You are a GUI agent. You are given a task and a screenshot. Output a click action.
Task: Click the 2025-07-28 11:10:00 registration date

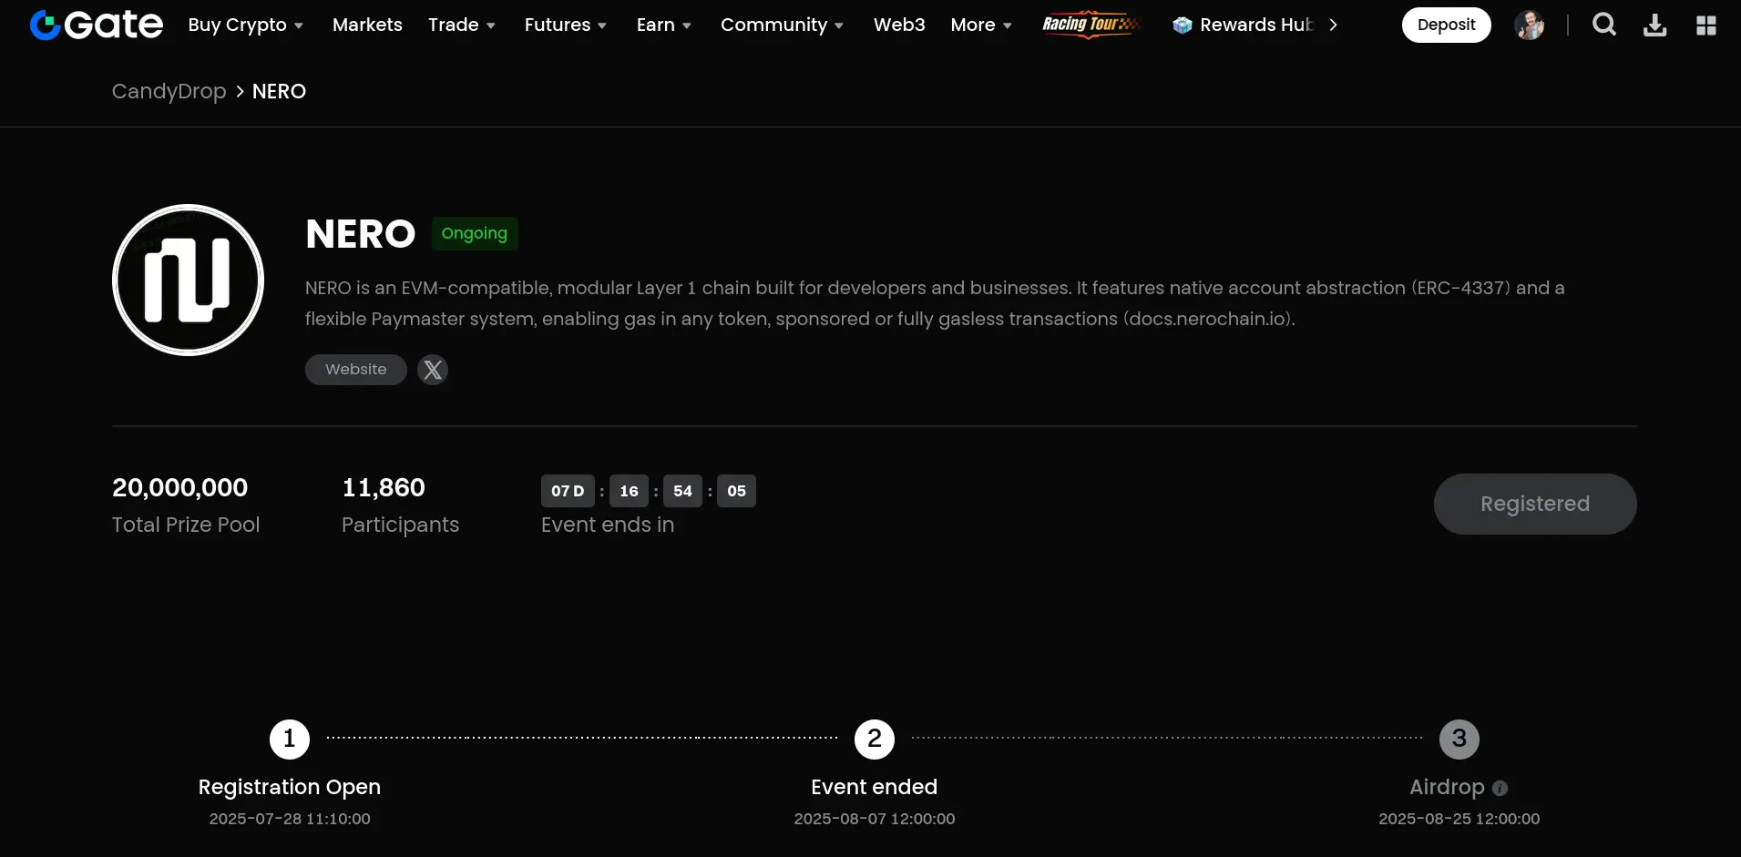[x=290, y=819]
